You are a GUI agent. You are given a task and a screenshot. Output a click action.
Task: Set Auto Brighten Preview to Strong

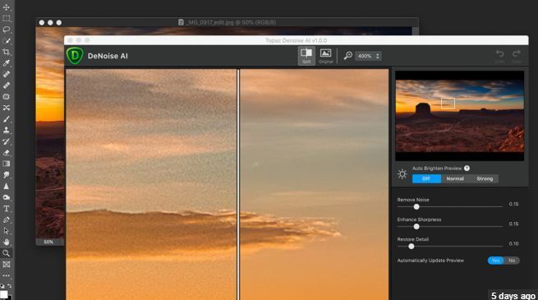485,179
